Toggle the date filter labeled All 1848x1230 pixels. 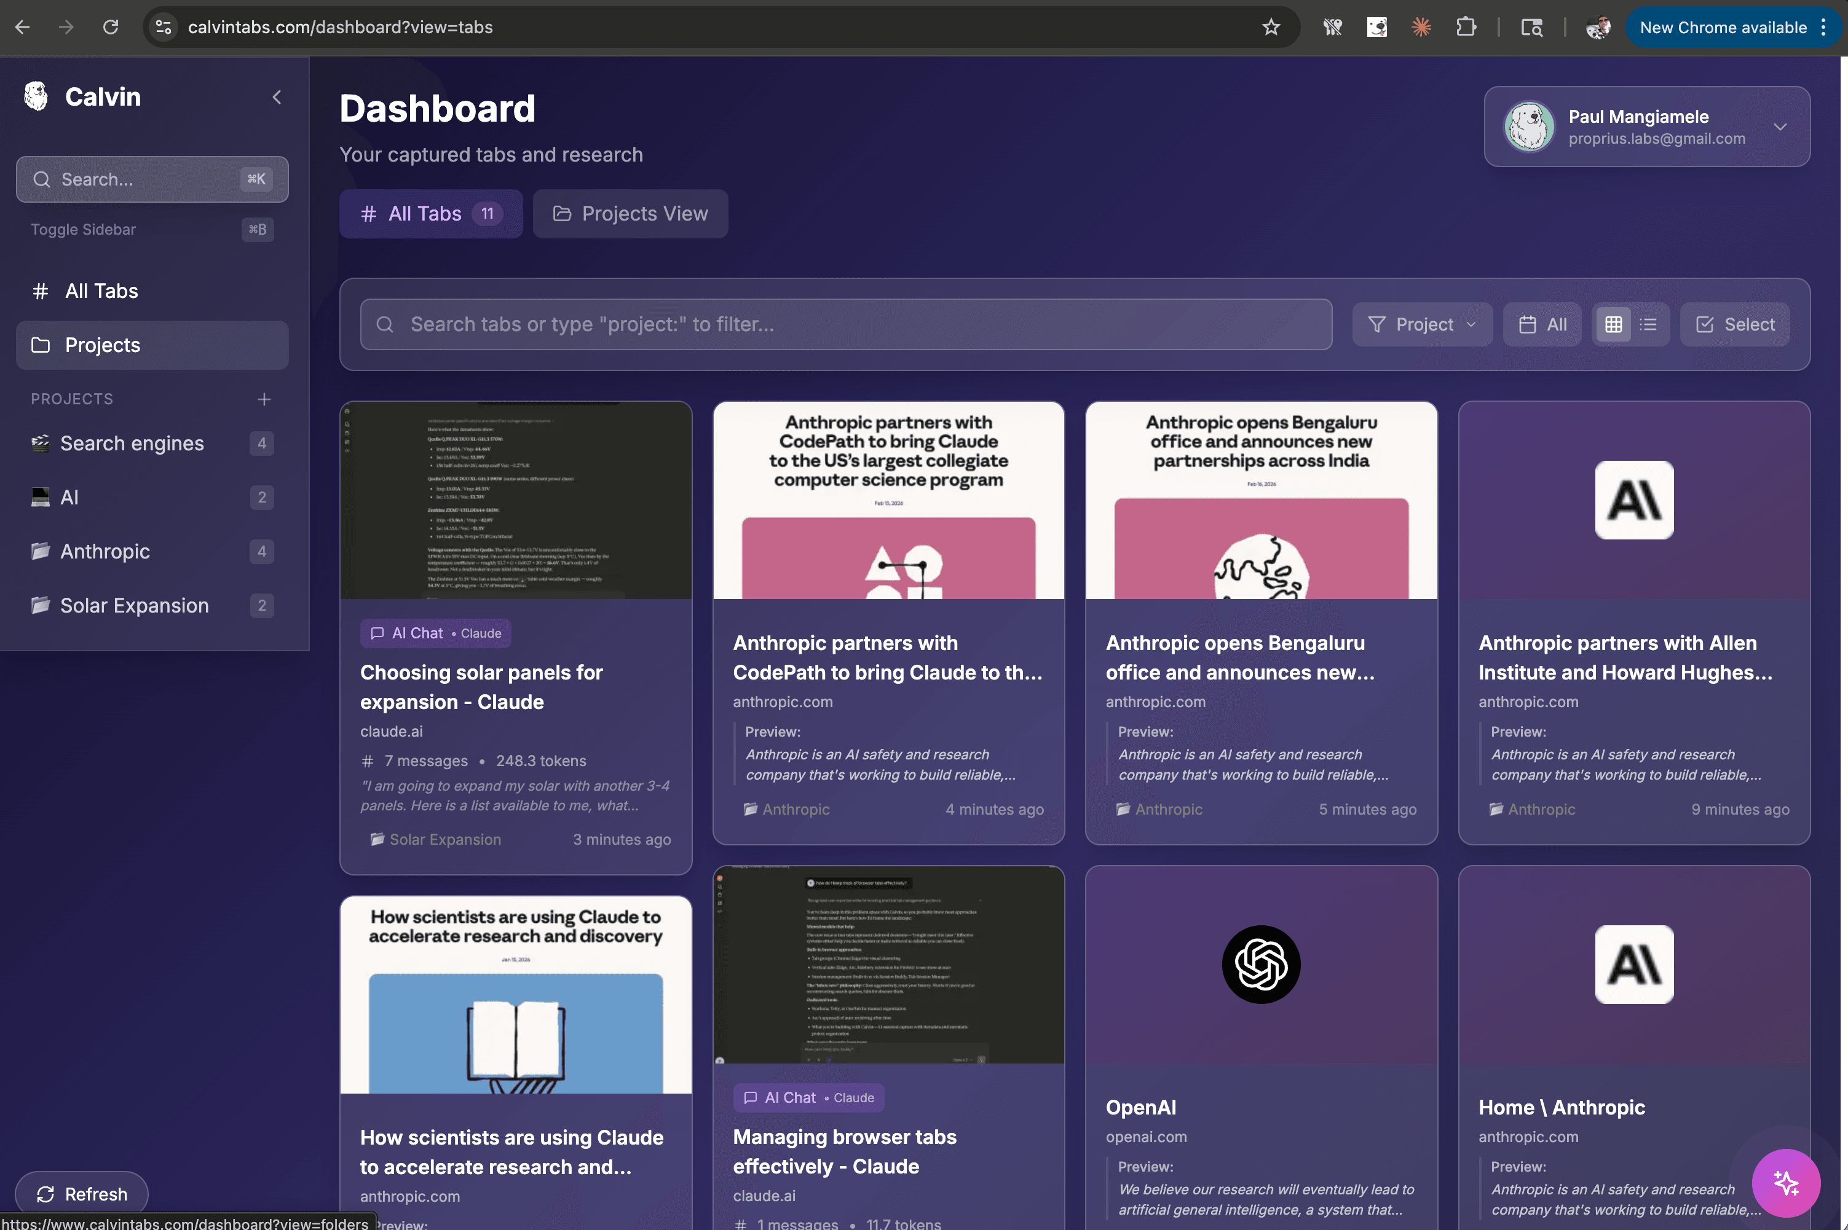(x=1541, y=324)
